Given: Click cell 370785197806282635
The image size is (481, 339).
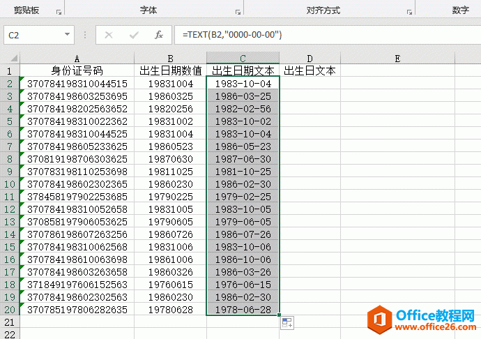Looking at the screenshot, I should click(77, 310).
